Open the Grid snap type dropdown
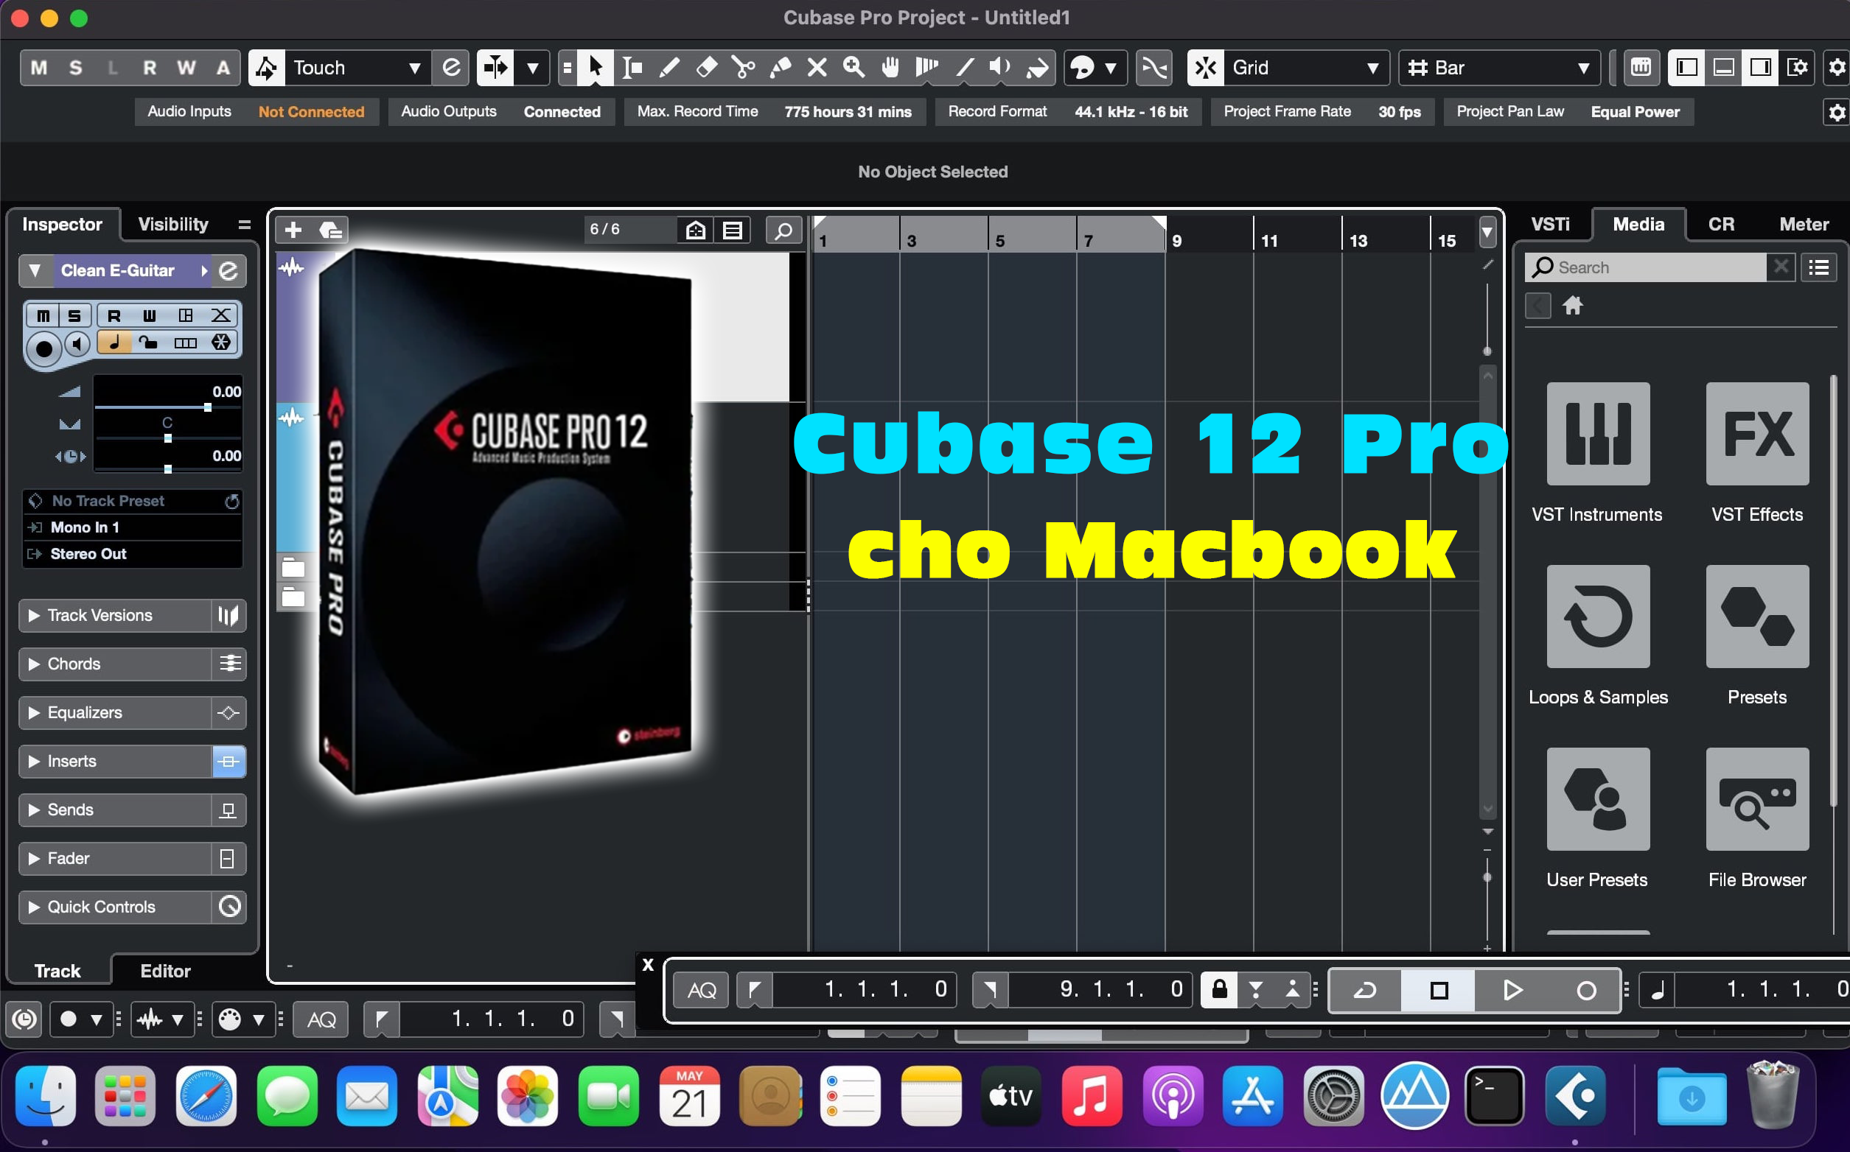Screen dimensions: 1850x1152 pyautogui.click(x=1306, y=68)
